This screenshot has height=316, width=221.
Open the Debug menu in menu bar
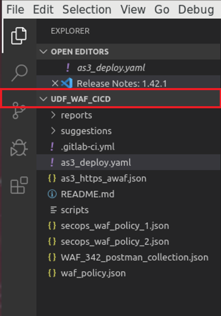196,9
